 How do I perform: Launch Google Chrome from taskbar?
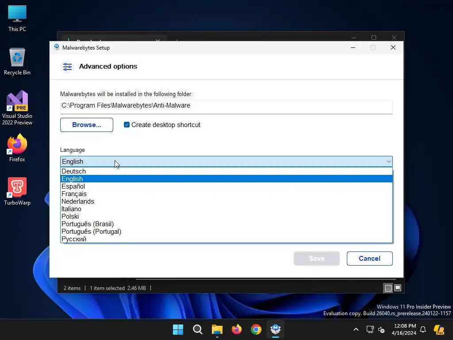tap(256, 329)
